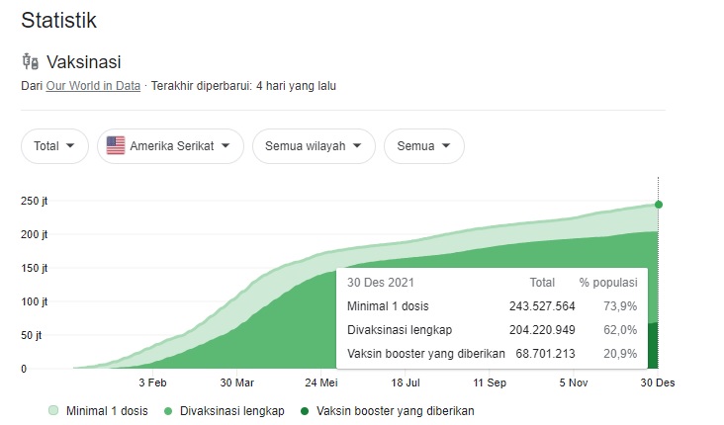The image size is (724, 425).
Task: Click the United States flag icon
Action: coord(116,146)
